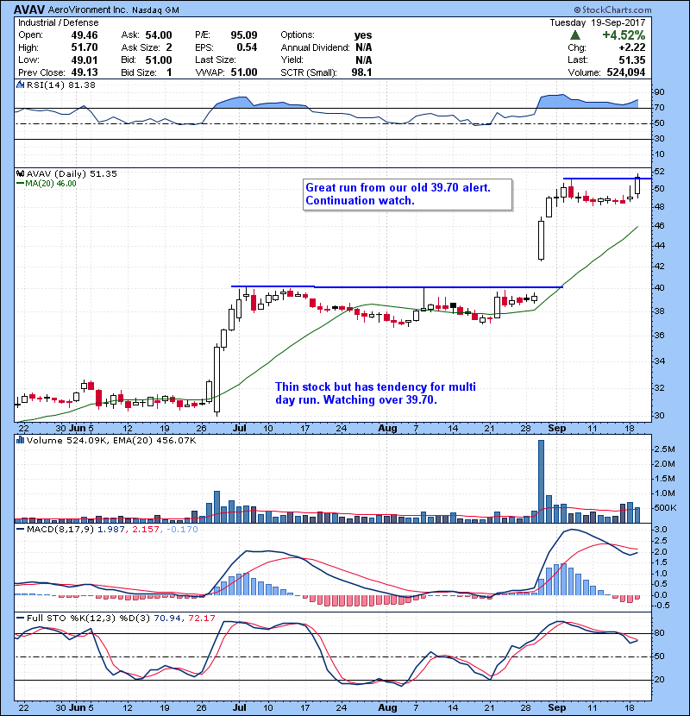690x716 pixels.
Task: Click the AVAV (Daily) candlestick legend icon
Action: 20,174
